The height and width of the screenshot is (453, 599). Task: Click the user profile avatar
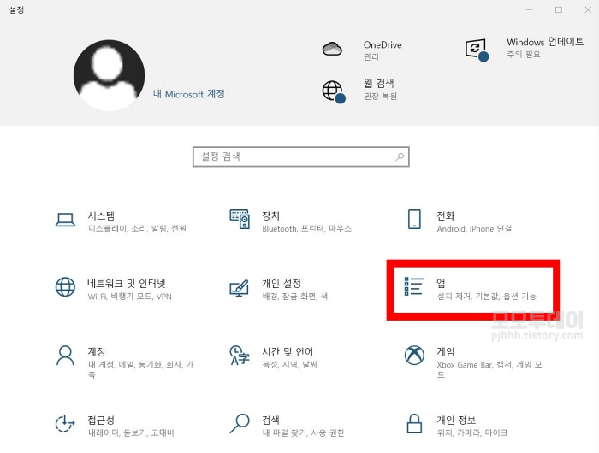coord(109,75)
